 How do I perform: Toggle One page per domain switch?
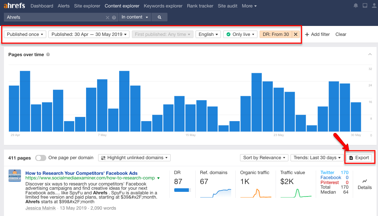[41, 158]
